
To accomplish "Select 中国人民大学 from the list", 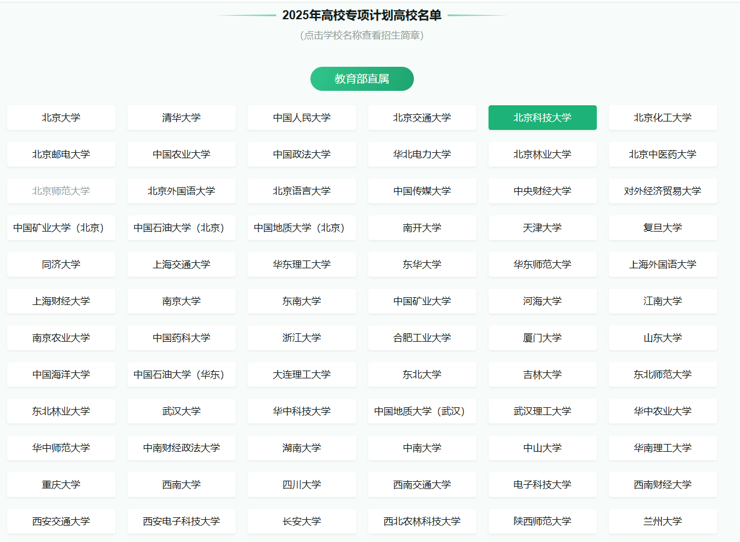I will [301, 118].
